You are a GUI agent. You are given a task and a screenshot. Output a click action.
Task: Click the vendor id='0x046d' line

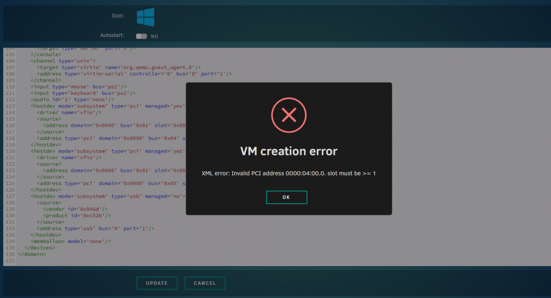pos(75,209)
